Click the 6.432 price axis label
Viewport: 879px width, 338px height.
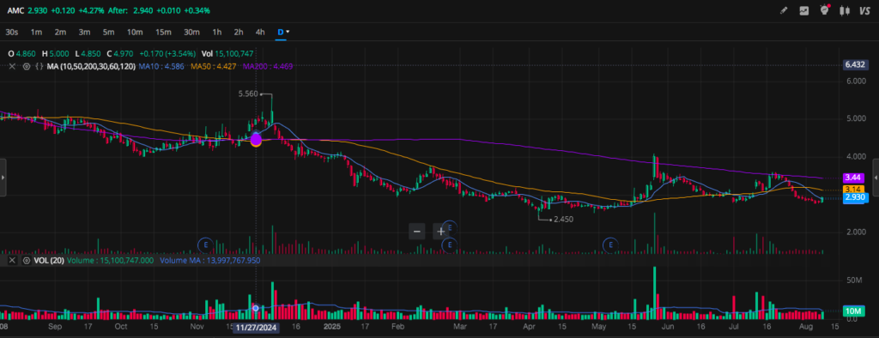tap(855, 64)
